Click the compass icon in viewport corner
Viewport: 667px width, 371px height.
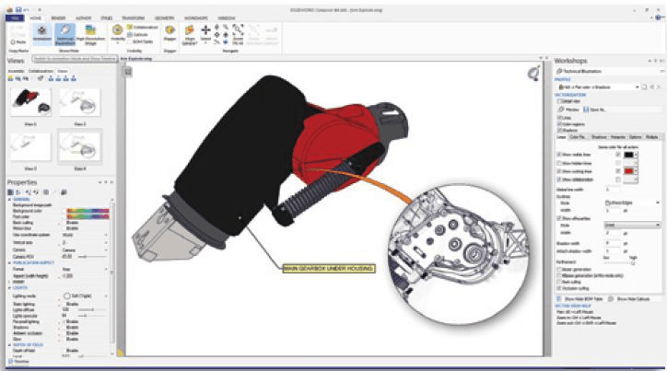pos(533,73)
